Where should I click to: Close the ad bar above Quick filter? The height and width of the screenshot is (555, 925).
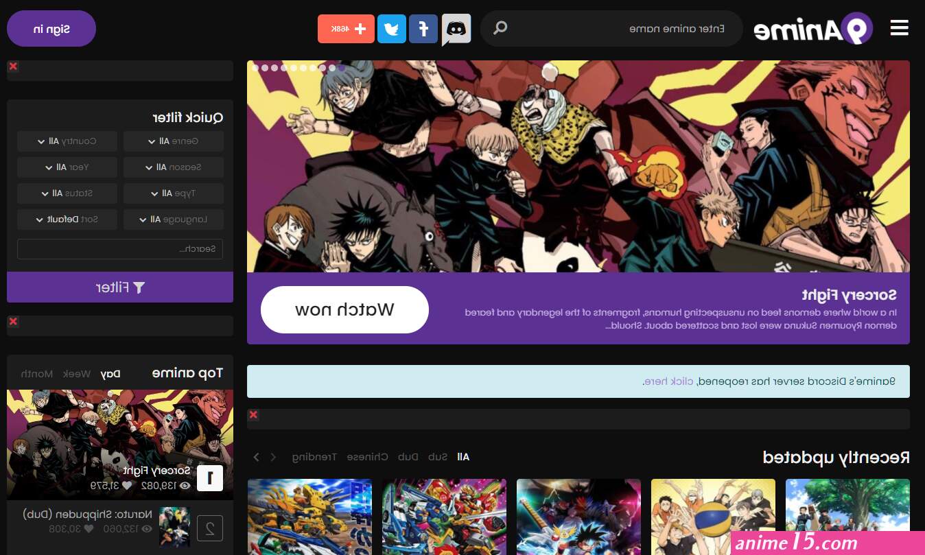(13, 67)
